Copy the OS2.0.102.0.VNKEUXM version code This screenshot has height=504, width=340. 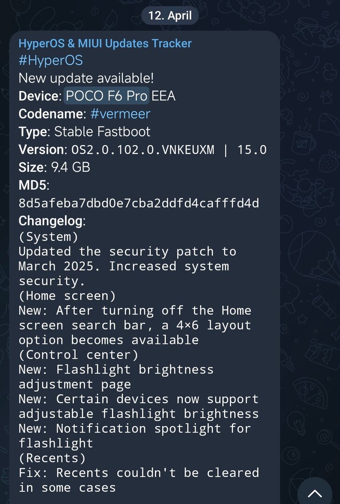tap(142, 150)
